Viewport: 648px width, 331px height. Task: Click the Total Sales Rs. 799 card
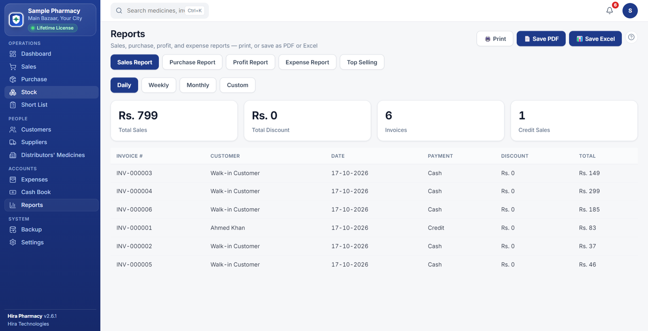tap(174, 121)
